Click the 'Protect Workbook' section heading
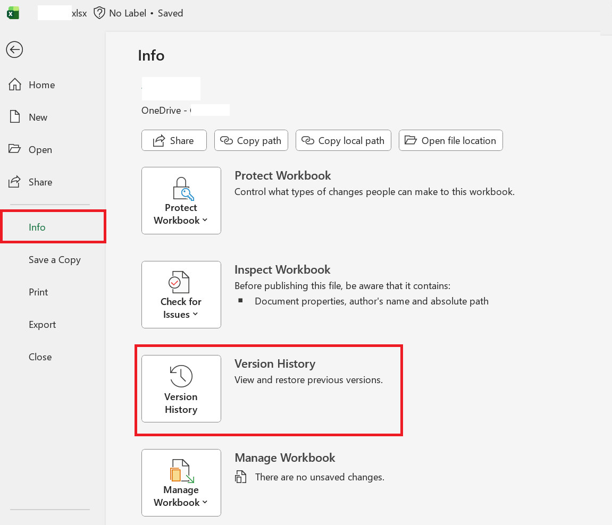 (282, 175)
